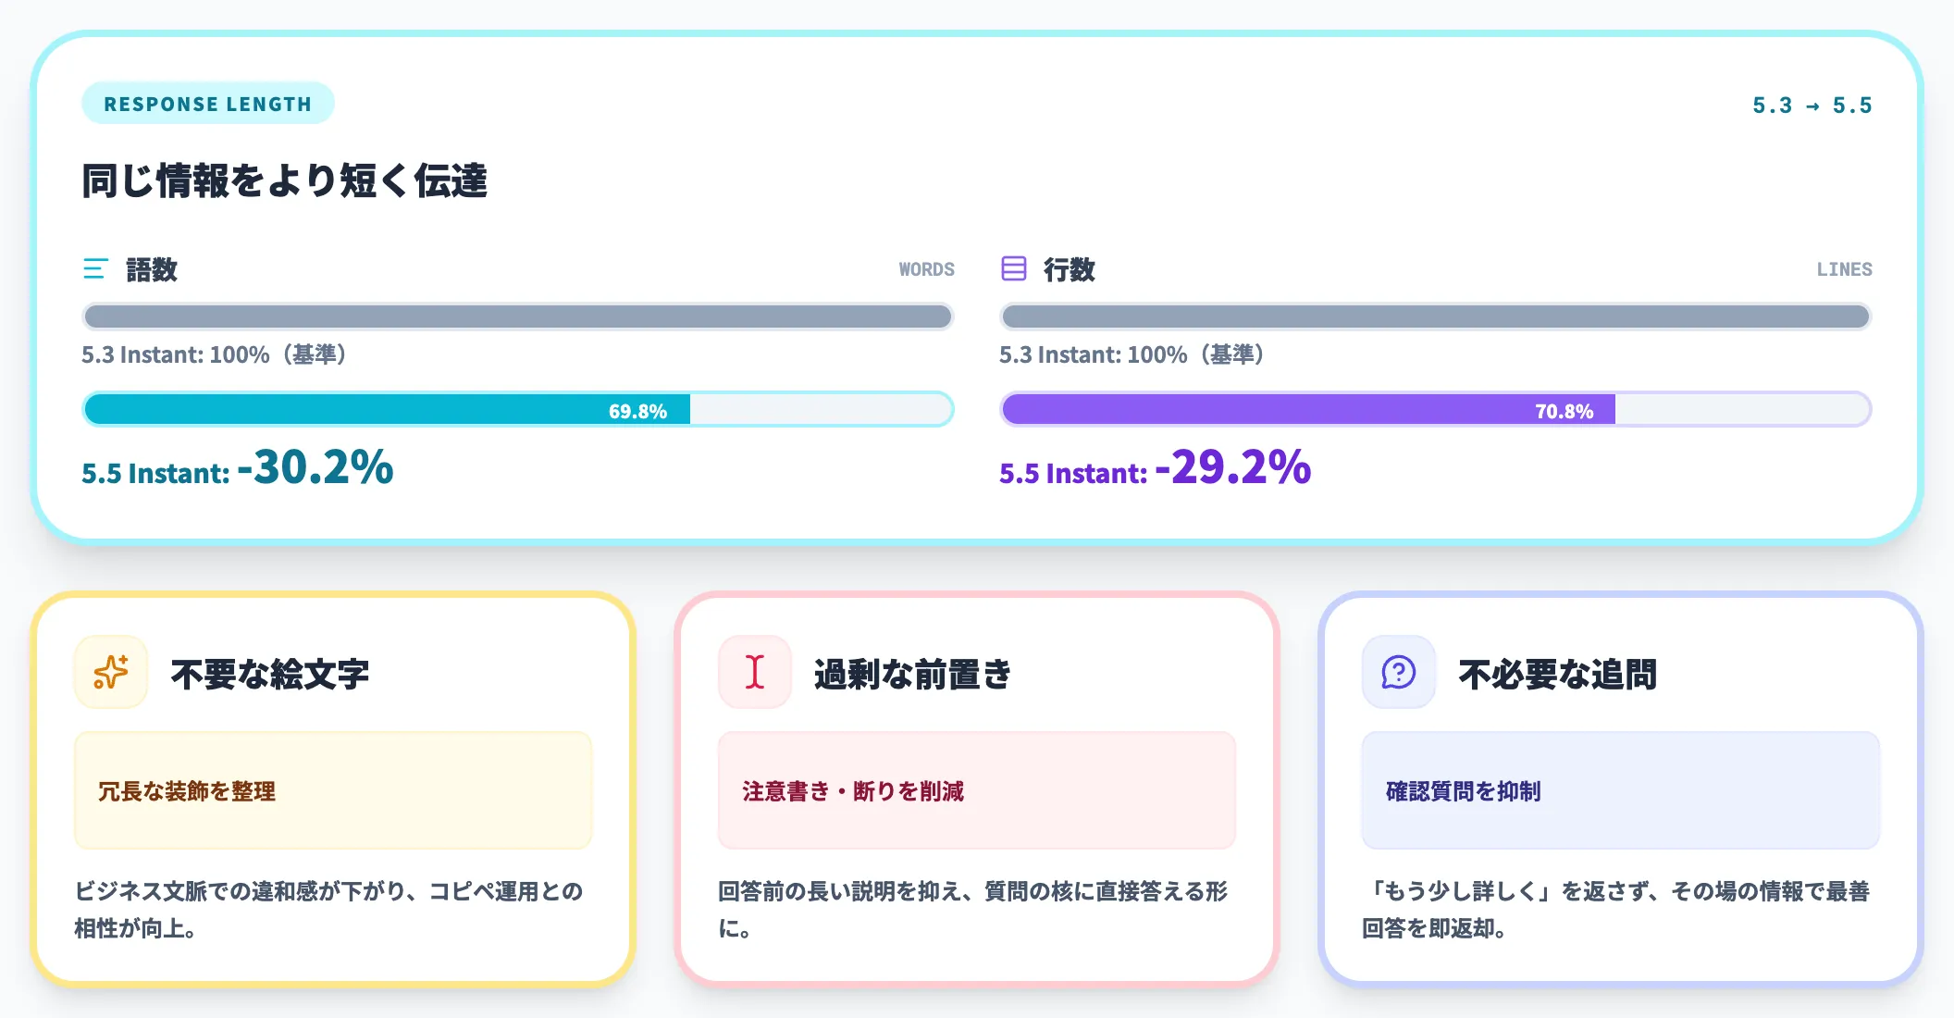
Task: Click the cyan 69.8% progress bar
Action: (x=518, y=409)
